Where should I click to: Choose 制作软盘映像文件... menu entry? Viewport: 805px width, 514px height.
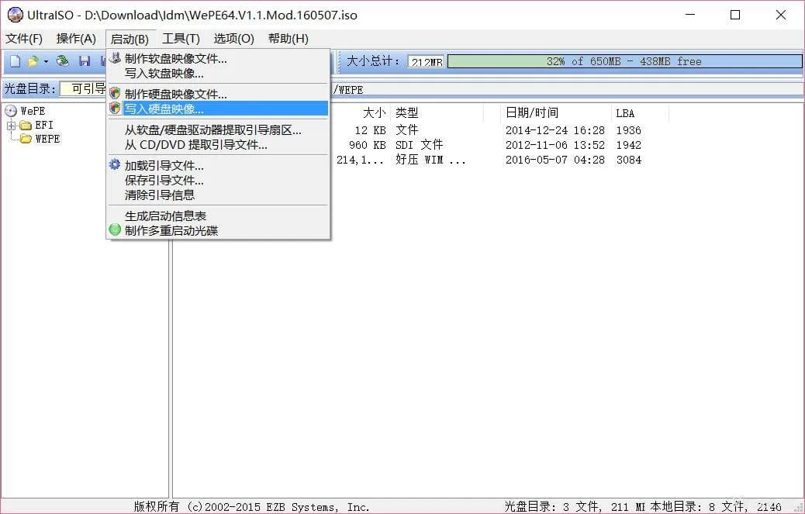click(x=218, y=58)
